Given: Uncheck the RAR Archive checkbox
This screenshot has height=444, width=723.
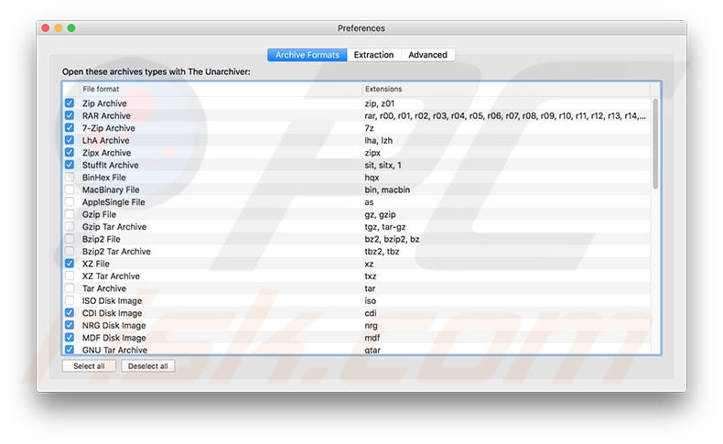Looking at the screenshot, I should [70, 115].
